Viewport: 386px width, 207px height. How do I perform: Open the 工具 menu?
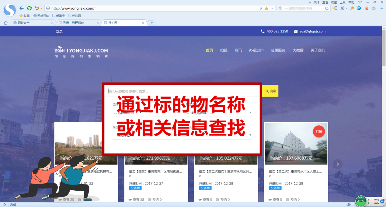click(343, 2)
